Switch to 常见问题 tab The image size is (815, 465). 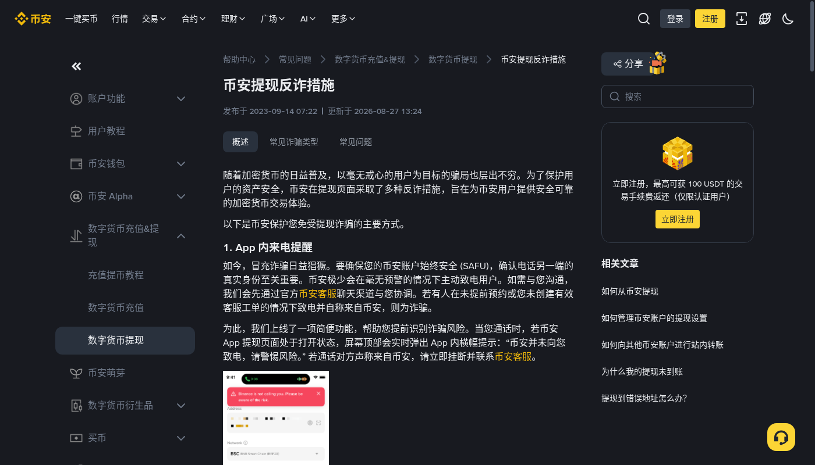356,142
